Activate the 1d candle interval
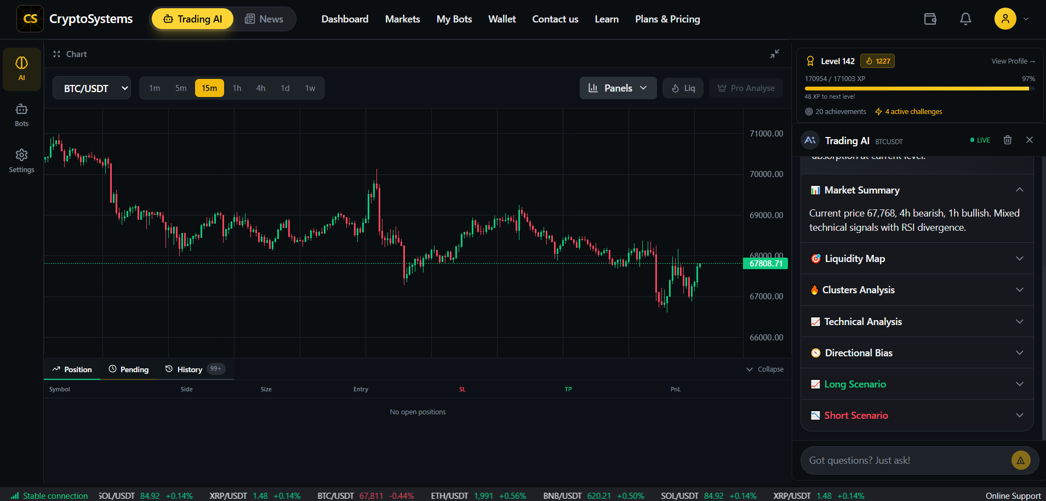The height and width of the screenshot is (501, 1046). [285, 88]
